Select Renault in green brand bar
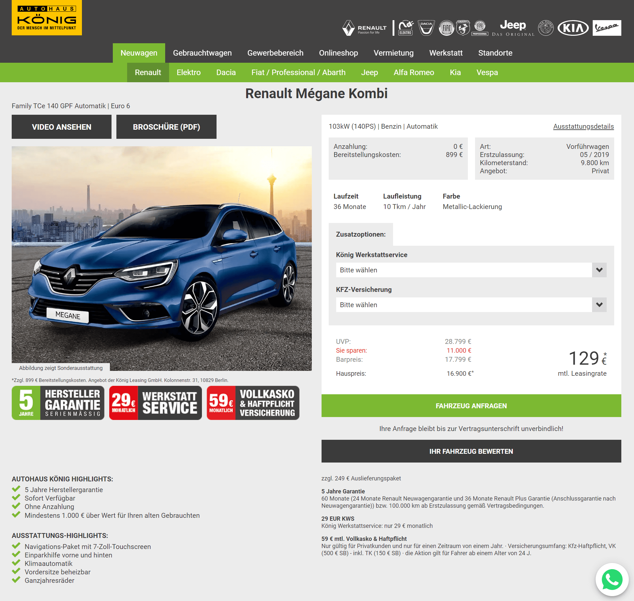Screen dimensions: 634x601 [148, 72]
